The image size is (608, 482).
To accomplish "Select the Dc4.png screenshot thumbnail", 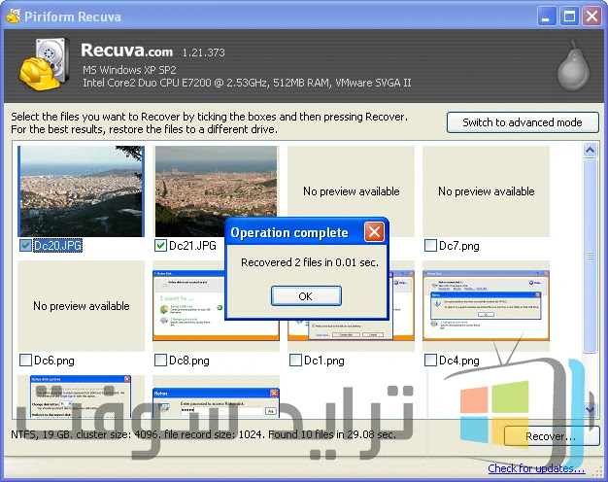I will tap(486, 306).
